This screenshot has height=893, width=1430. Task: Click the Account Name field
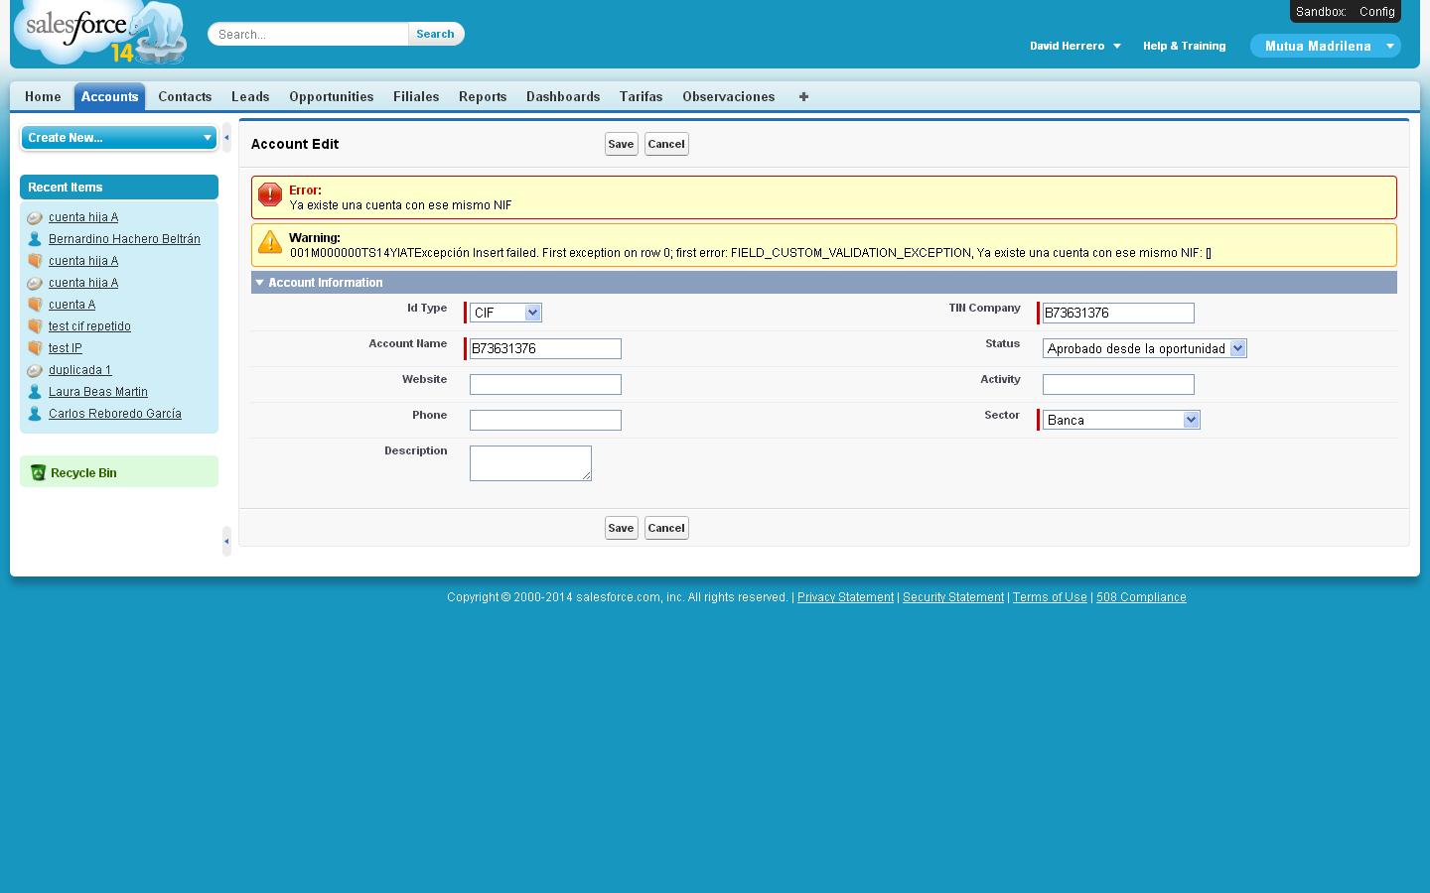coord(545,348)
